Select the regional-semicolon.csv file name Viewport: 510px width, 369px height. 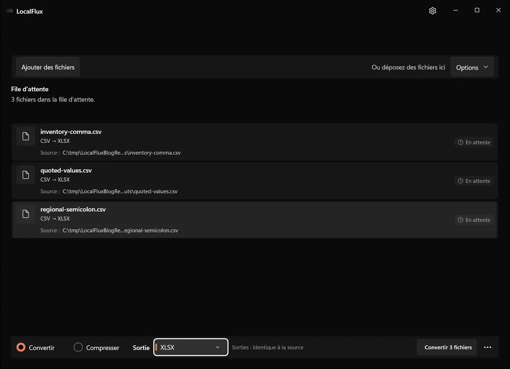73,209
